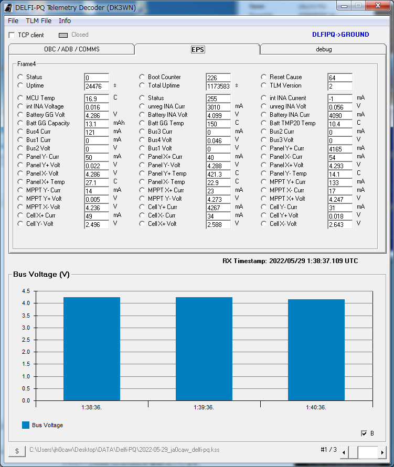Click the loaded .kss file path
The height and width of the screenshot is (467, 394).
(124, 450)
